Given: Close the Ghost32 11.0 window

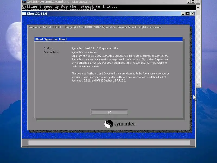Looking at the screenshot, I should [x=193, y=14].
